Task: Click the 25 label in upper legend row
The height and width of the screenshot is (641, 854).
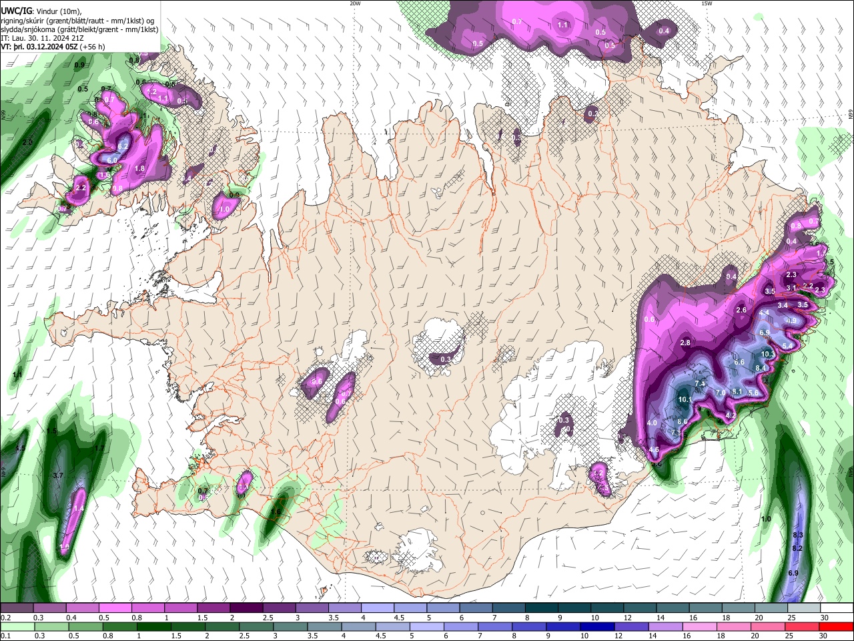Action: click(x=793, y=618)
